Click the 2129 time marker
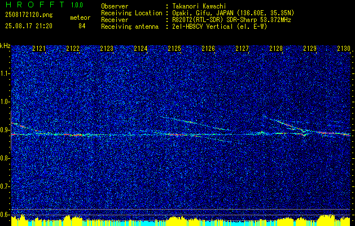 (x=310, y=49)
